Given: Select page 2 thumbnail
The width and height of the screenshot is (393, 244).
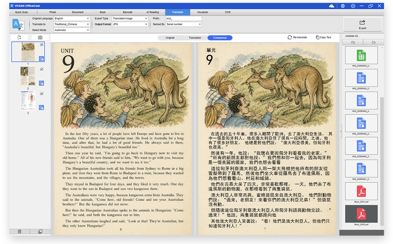Looking at the screenshot, I should click(28, 76).
